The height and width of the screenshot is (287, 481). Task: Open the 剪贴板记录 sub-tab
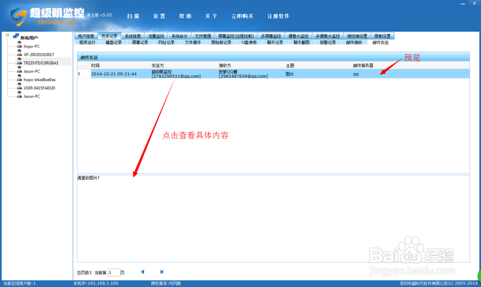[x=221, y=43]
